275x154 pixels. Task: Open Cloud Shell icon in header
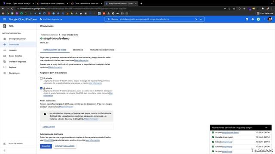247,19
